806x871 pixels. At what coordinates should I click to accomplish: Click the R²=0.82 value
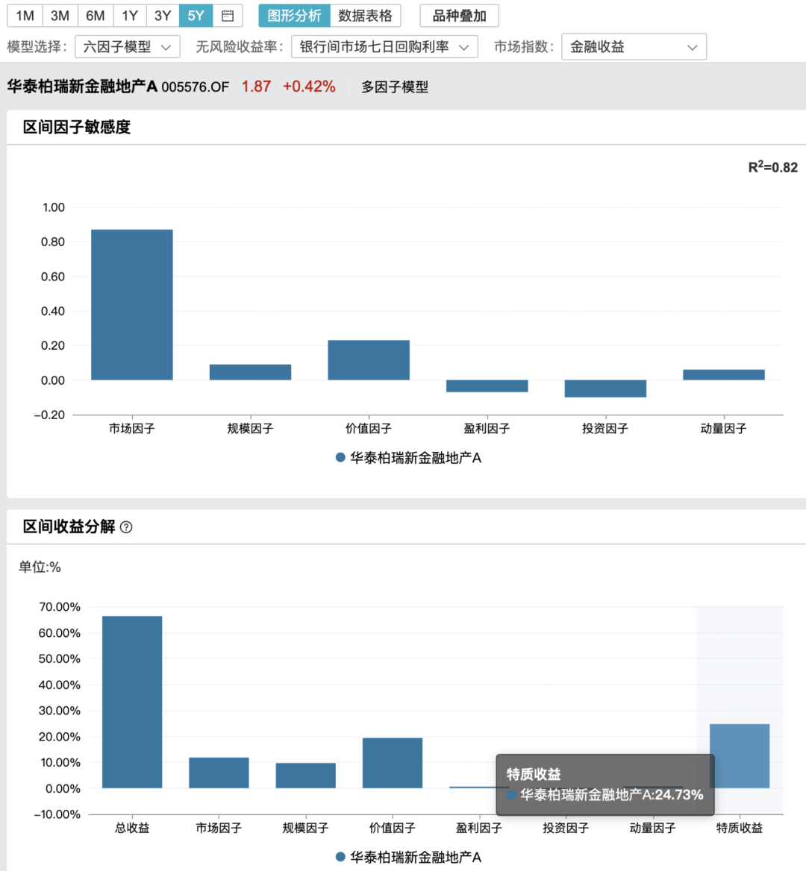tap(772, 166)
